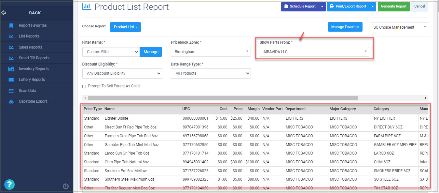Toggle Prompt To Sell Parent As Child
This screenshot has height=193, width=439.
click(x=84, y=86)
